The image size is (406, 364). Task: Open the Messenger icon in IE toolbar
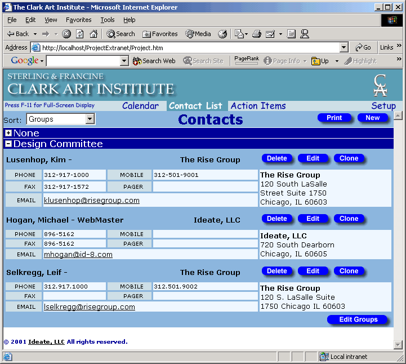pos(305,34)
